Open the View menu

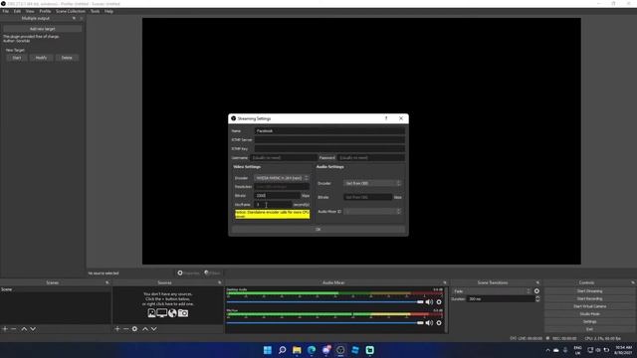pos(30,11)
